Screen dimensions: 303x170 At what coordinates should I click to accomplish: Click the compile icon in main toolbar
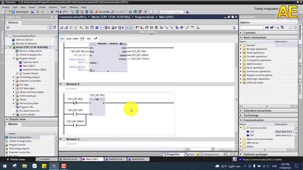coord(72,12)
